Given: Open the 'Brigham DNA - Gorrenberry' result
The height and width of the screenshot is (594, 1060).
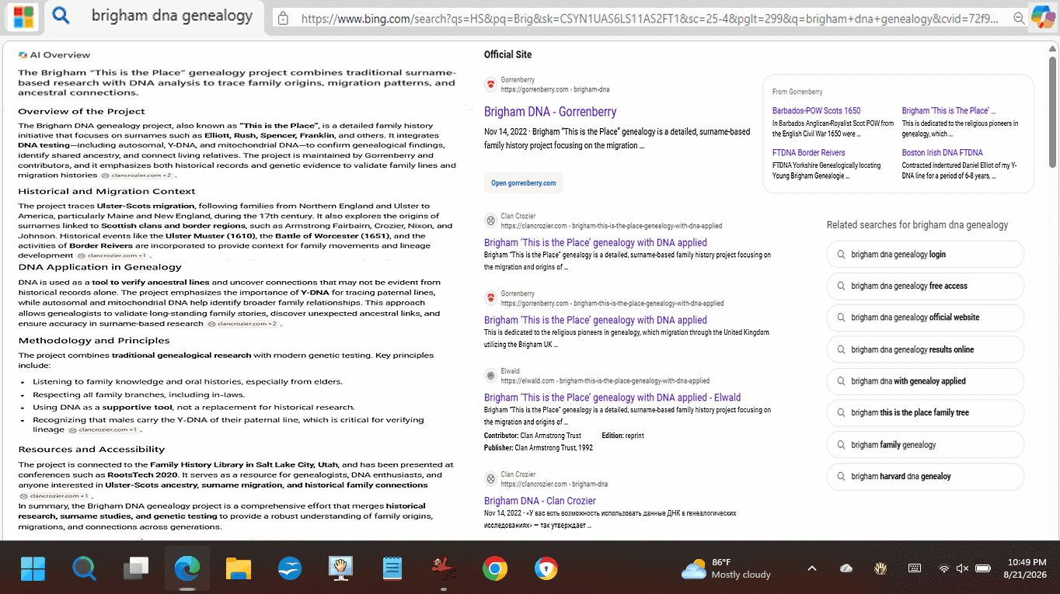Looking at the screenshot, I should [550, 112].
